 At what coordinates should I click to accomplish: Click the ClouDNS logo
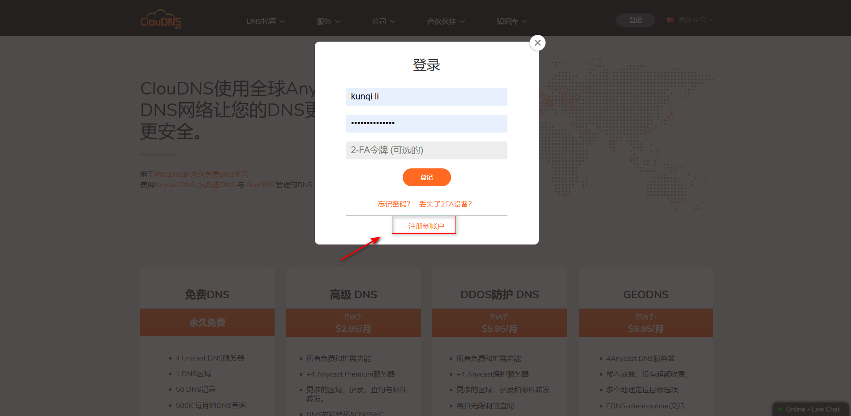(161, 21)
